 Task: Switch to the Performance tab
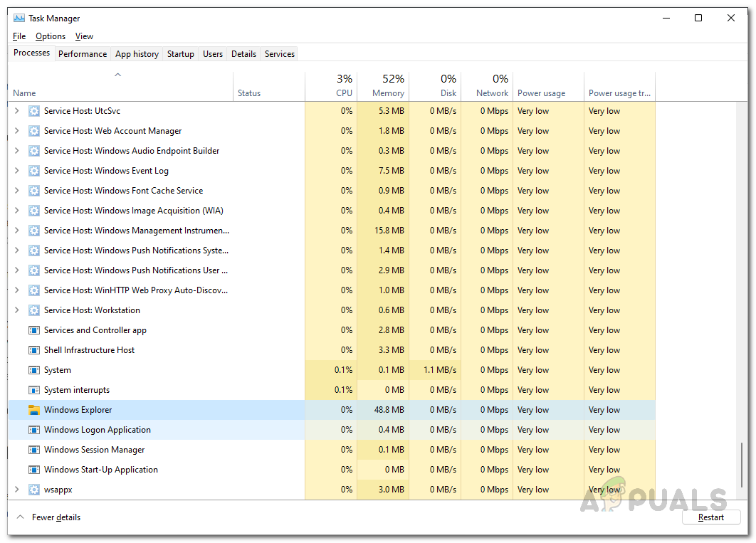[83, 54]
